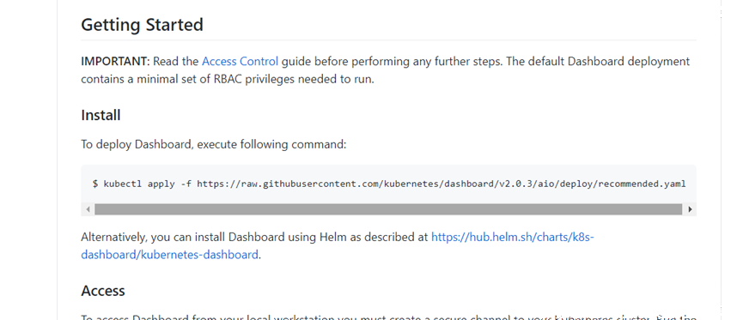Click the 'To deploy Dashboard' sentence

pos(214,144)
